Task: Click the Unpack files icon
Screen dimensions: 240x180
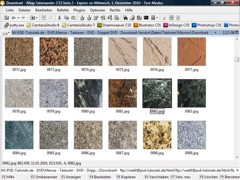Action: [89, 18]
